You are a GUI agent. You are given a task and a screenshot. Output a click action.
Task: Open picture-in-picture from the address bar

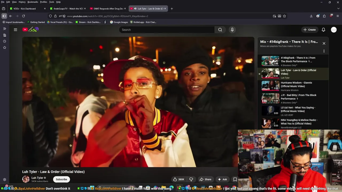pyautogui.click(x=274, y=16)
